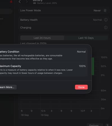Show Battery Health info icon

point(106,20)
